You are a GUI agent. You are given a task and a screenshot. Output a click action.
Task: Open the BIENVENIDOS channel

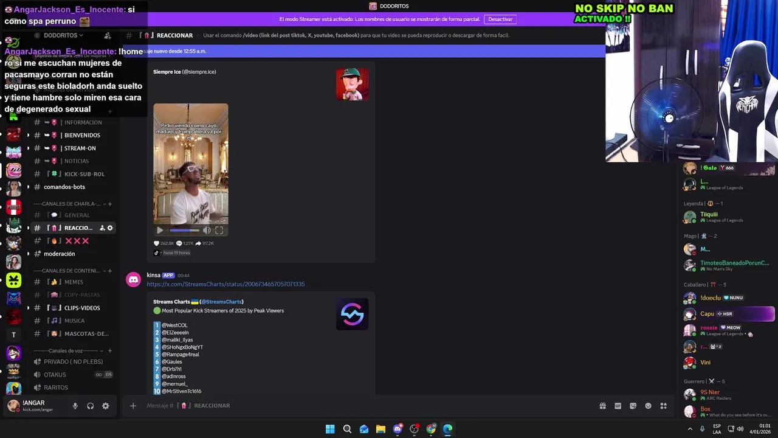[73, 135]
